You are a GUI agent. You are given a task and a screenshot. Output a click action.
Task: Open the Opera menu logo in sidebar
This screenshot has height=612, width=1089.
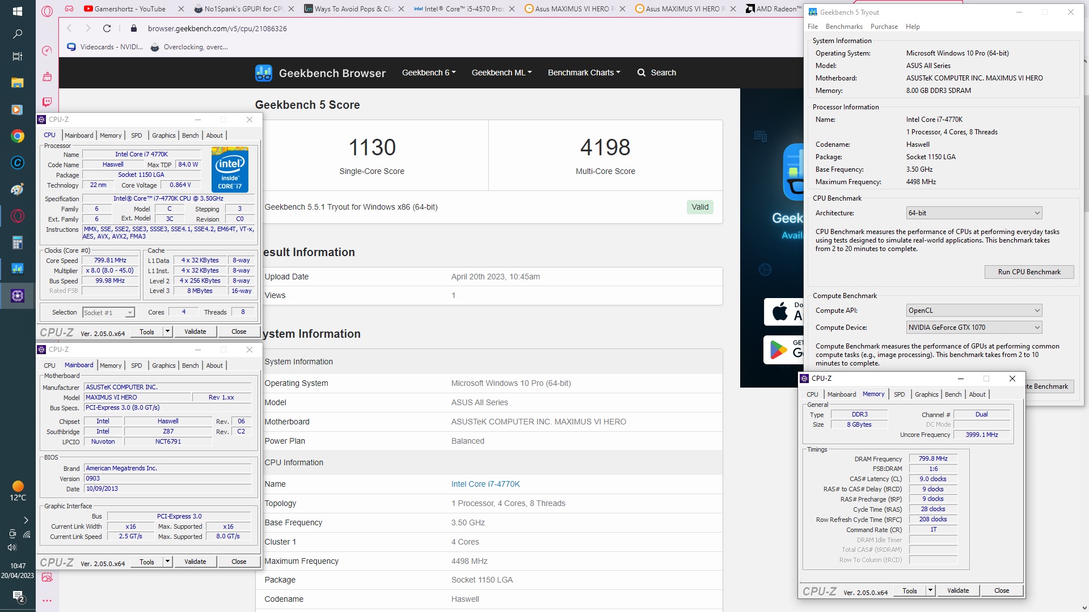point(47,11)
